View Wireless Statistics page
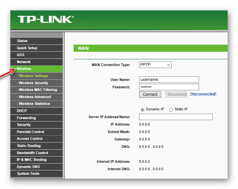Screen dimensions: 238x189 point(36,104)
